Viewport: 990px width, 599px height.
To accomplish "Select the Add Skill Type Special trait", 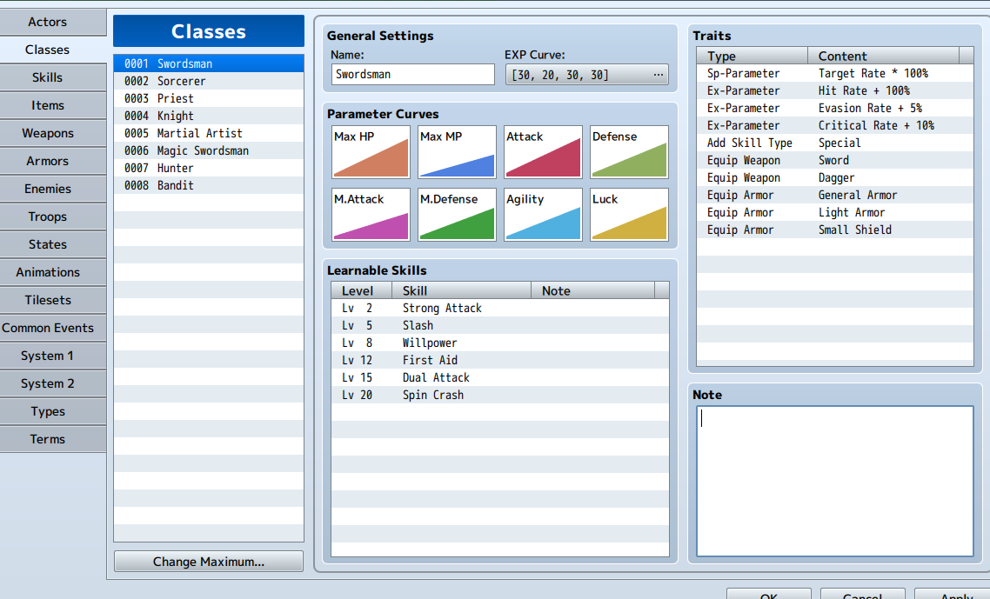I will point(834,143).
